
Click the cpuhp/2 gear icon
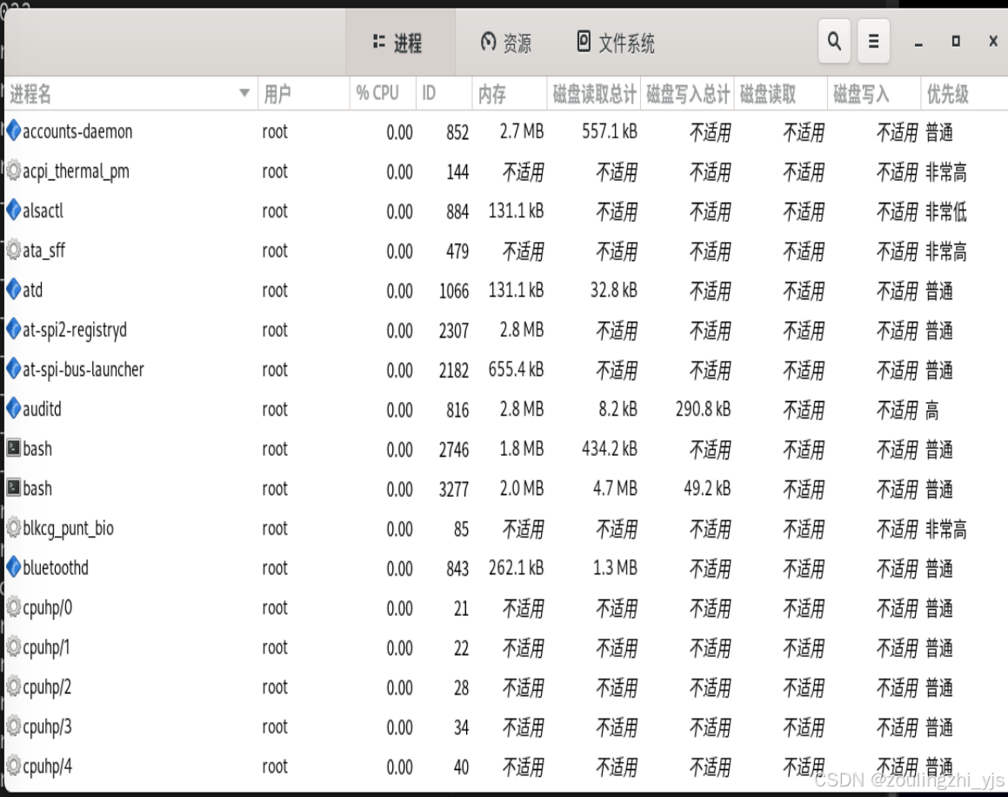(x=14, y=686)
